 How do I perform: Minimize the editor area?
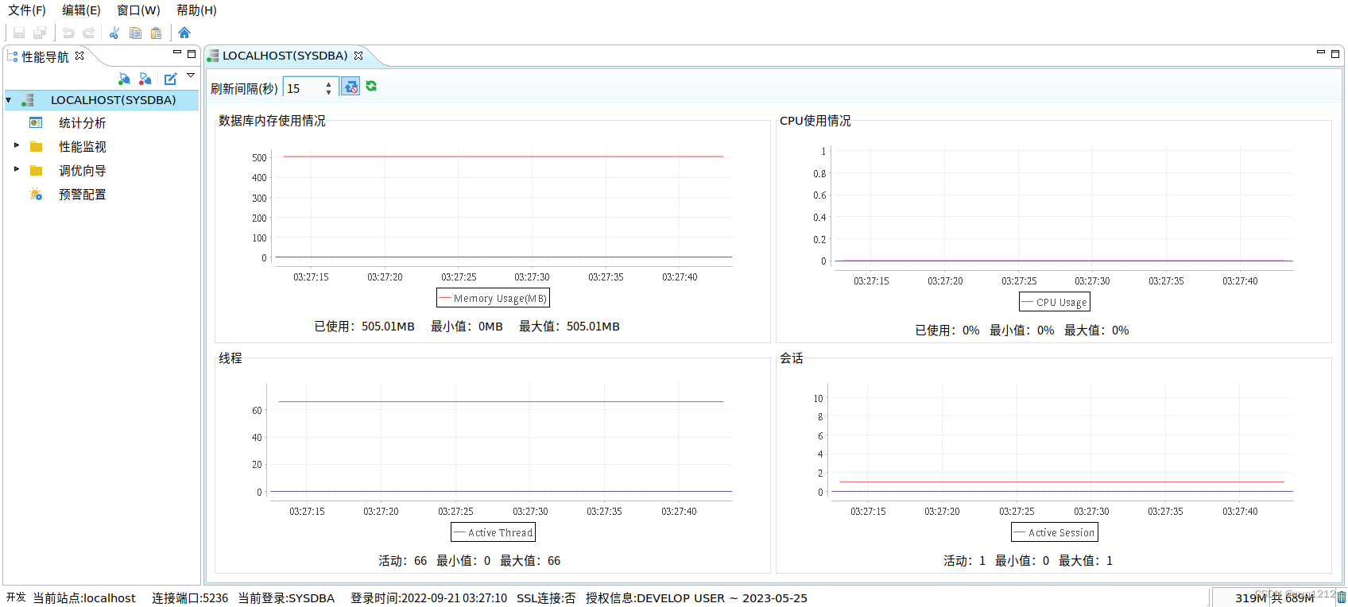pyautogui.click(x=1321, y=52)
